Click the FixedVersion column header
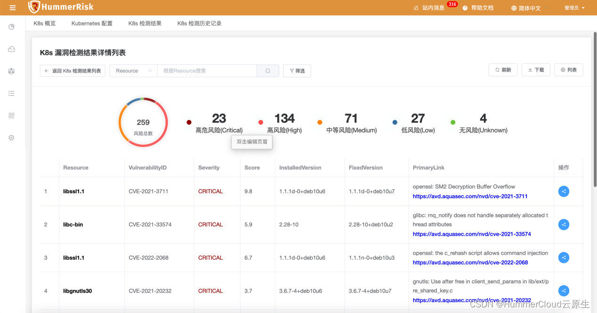597x313 pixels. click(x=366, y=168)
